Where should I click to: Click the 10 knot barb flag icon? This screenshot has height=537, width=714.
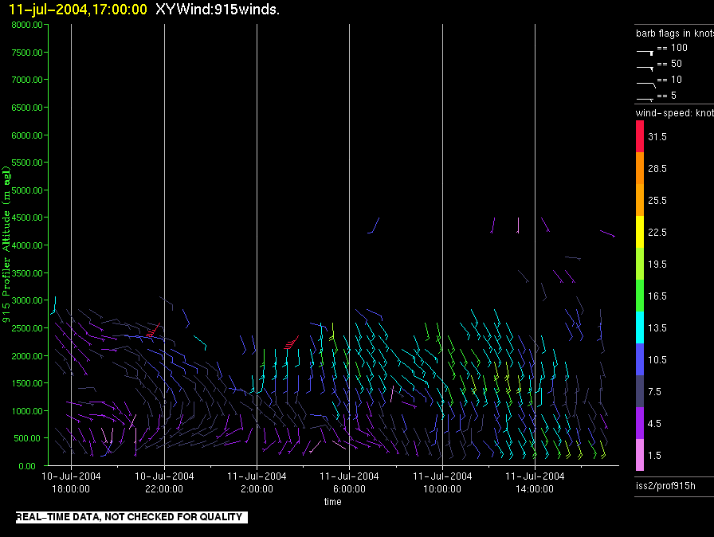(x=645, y=84)
